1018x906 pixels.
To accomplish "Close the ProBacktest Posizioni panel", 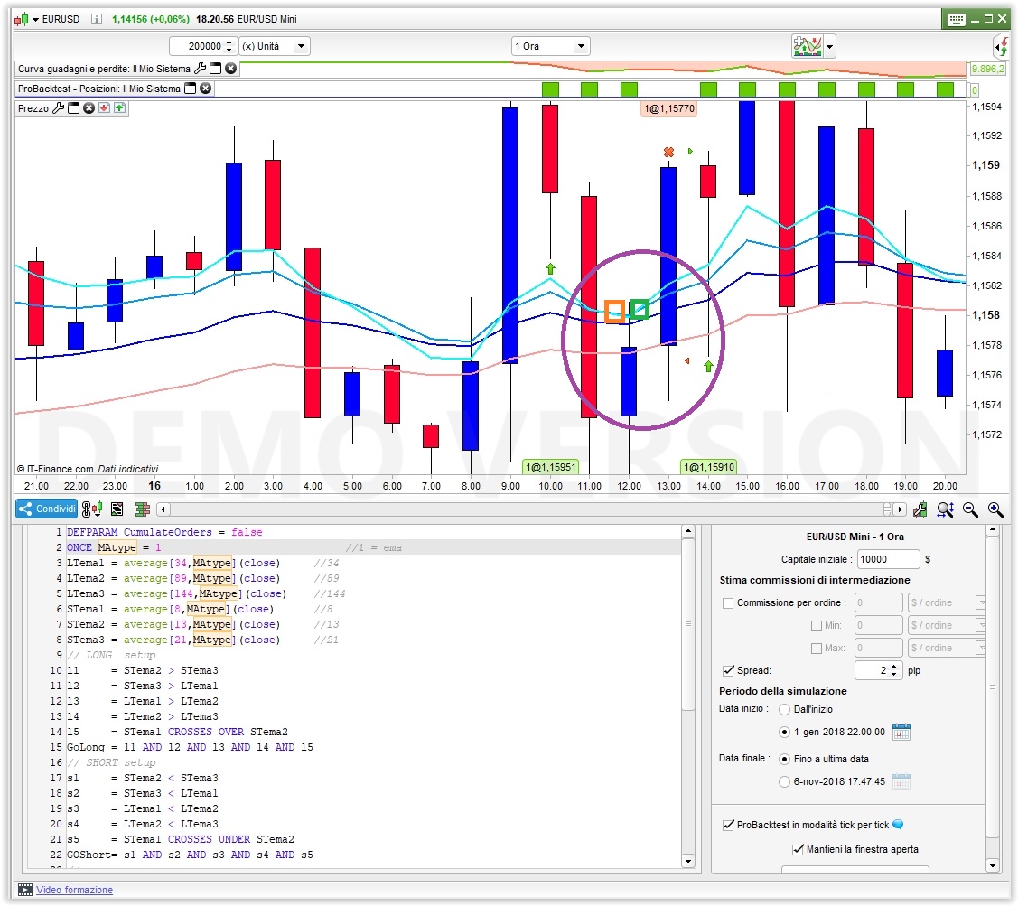I will tap(205, 89).
